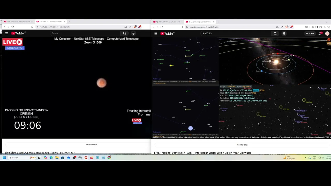Start voice search in the right YouTube window

(x=284, y=33)
